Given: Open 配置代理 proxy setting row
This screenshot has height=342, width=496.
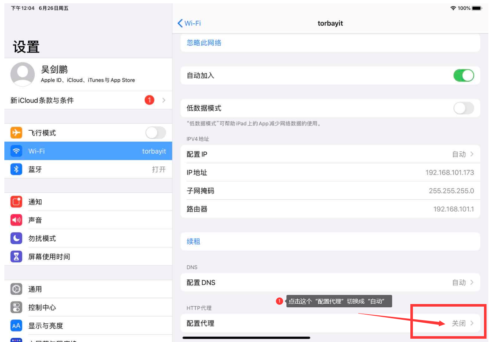Looking at the screenshot, I should tap(330, 323).
